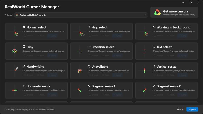Click Reset in the Normal select tile

[x=41, y=36]
